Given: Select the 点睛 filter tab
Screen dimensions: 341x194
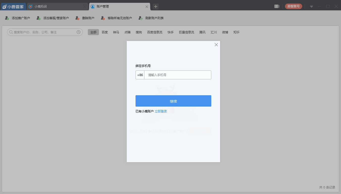Looking at the screenshot, I should 127,32.
